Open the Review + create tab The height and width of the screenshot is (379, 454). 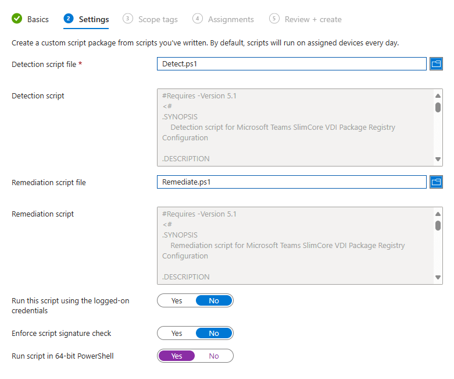(313, 19)
